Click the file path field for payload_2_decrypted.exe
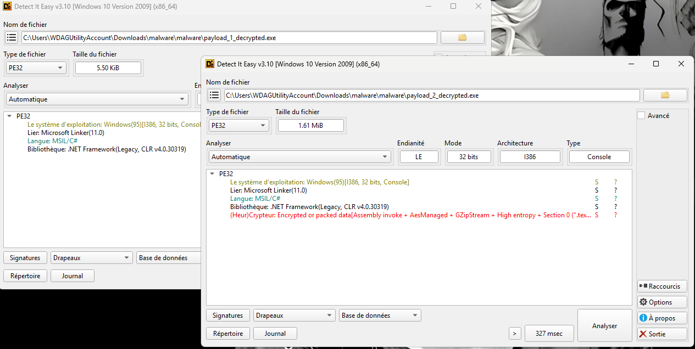 (x=431, y=95)
